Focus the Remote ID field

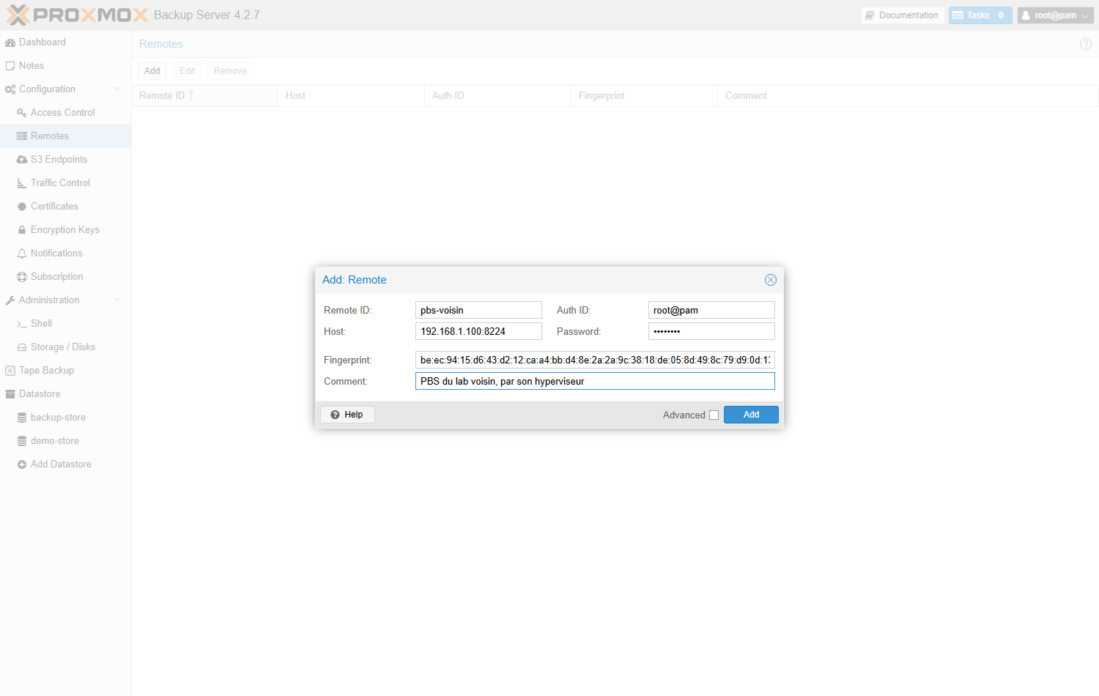point(478,310)
